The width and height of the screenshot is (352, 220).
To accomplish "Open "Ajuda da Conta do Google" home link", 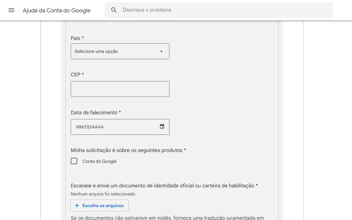I will 56,10.
